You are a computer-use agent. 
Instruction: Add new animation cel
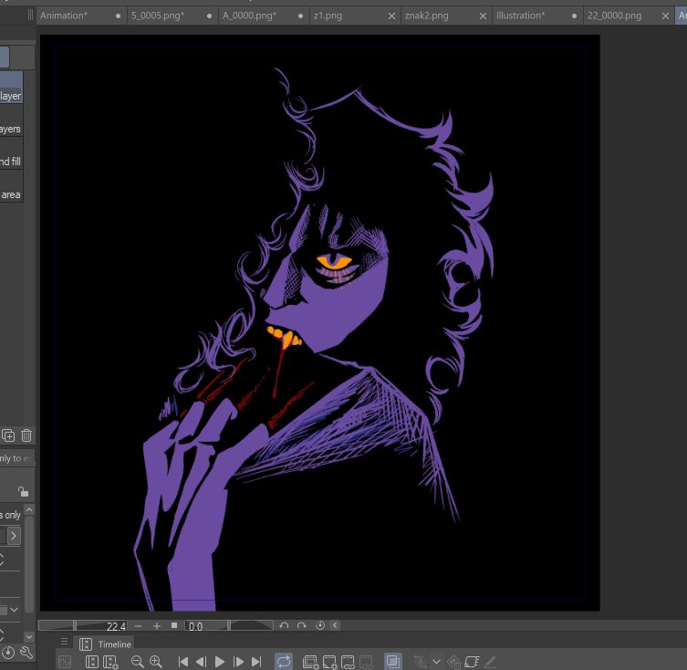[329, 662]
